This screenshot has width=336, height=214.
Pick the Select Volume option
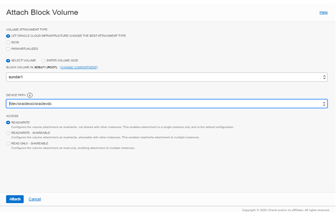8,61
